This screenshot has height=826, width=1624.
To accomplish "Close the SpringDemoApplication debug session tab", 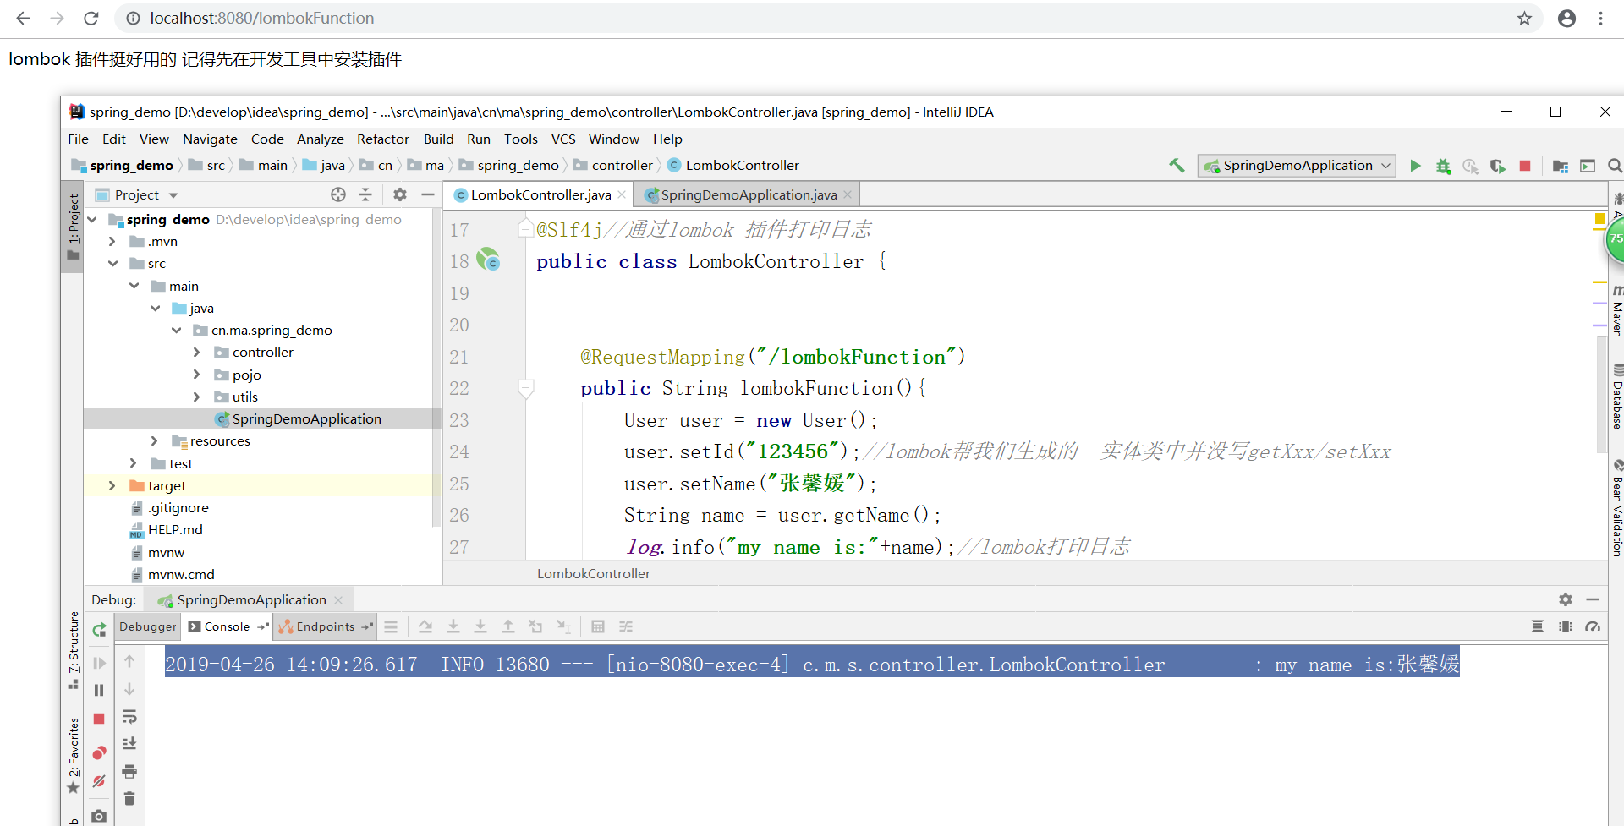I will (x=339, y=600).
